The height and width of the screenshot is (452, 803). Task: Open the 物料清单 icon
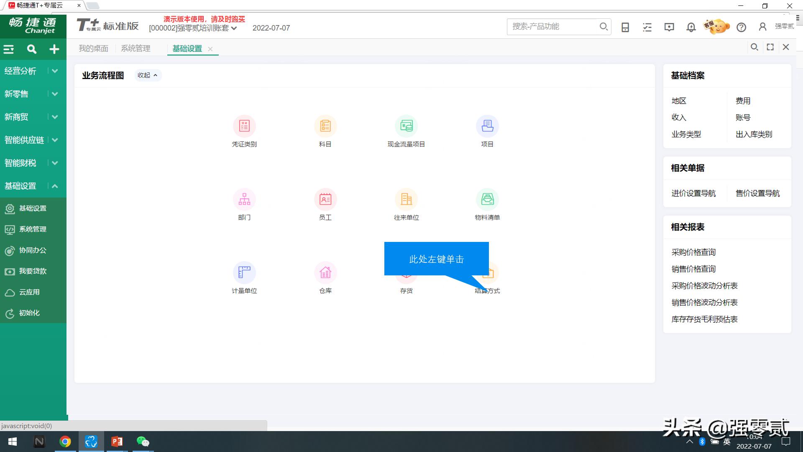click(x=487, y=199)
